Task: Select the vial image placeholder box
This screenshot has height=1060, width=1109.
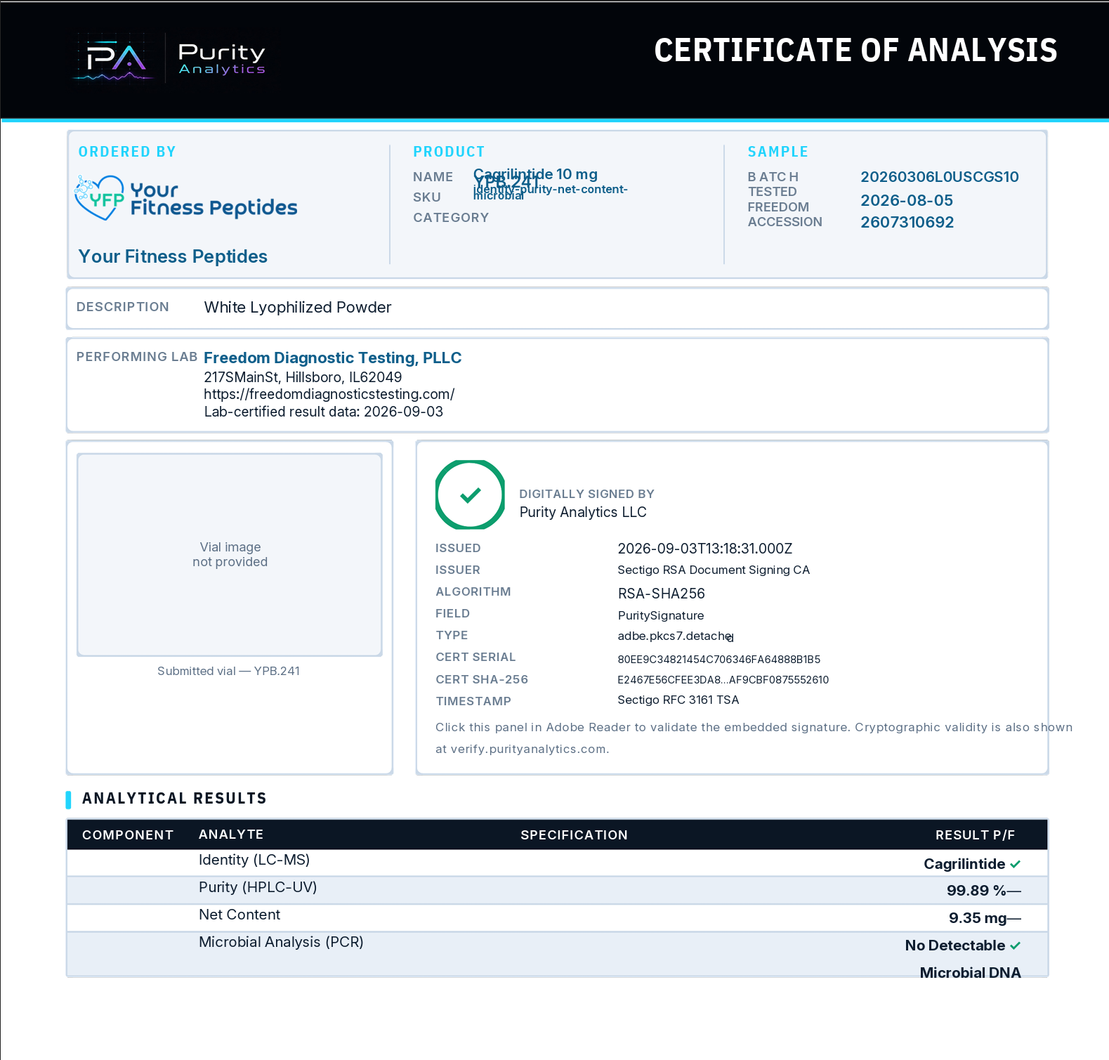Action: click(x=230, y=554)
